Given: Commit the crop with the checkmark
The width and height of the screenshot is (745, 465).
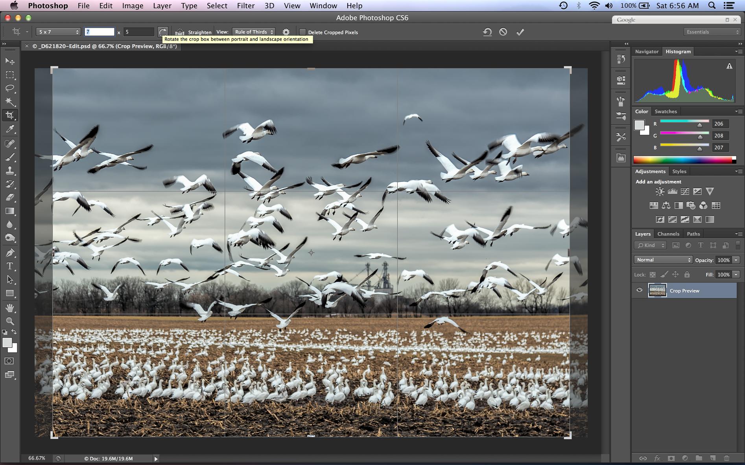Looking at the screenshot, I should click(520, 32).
